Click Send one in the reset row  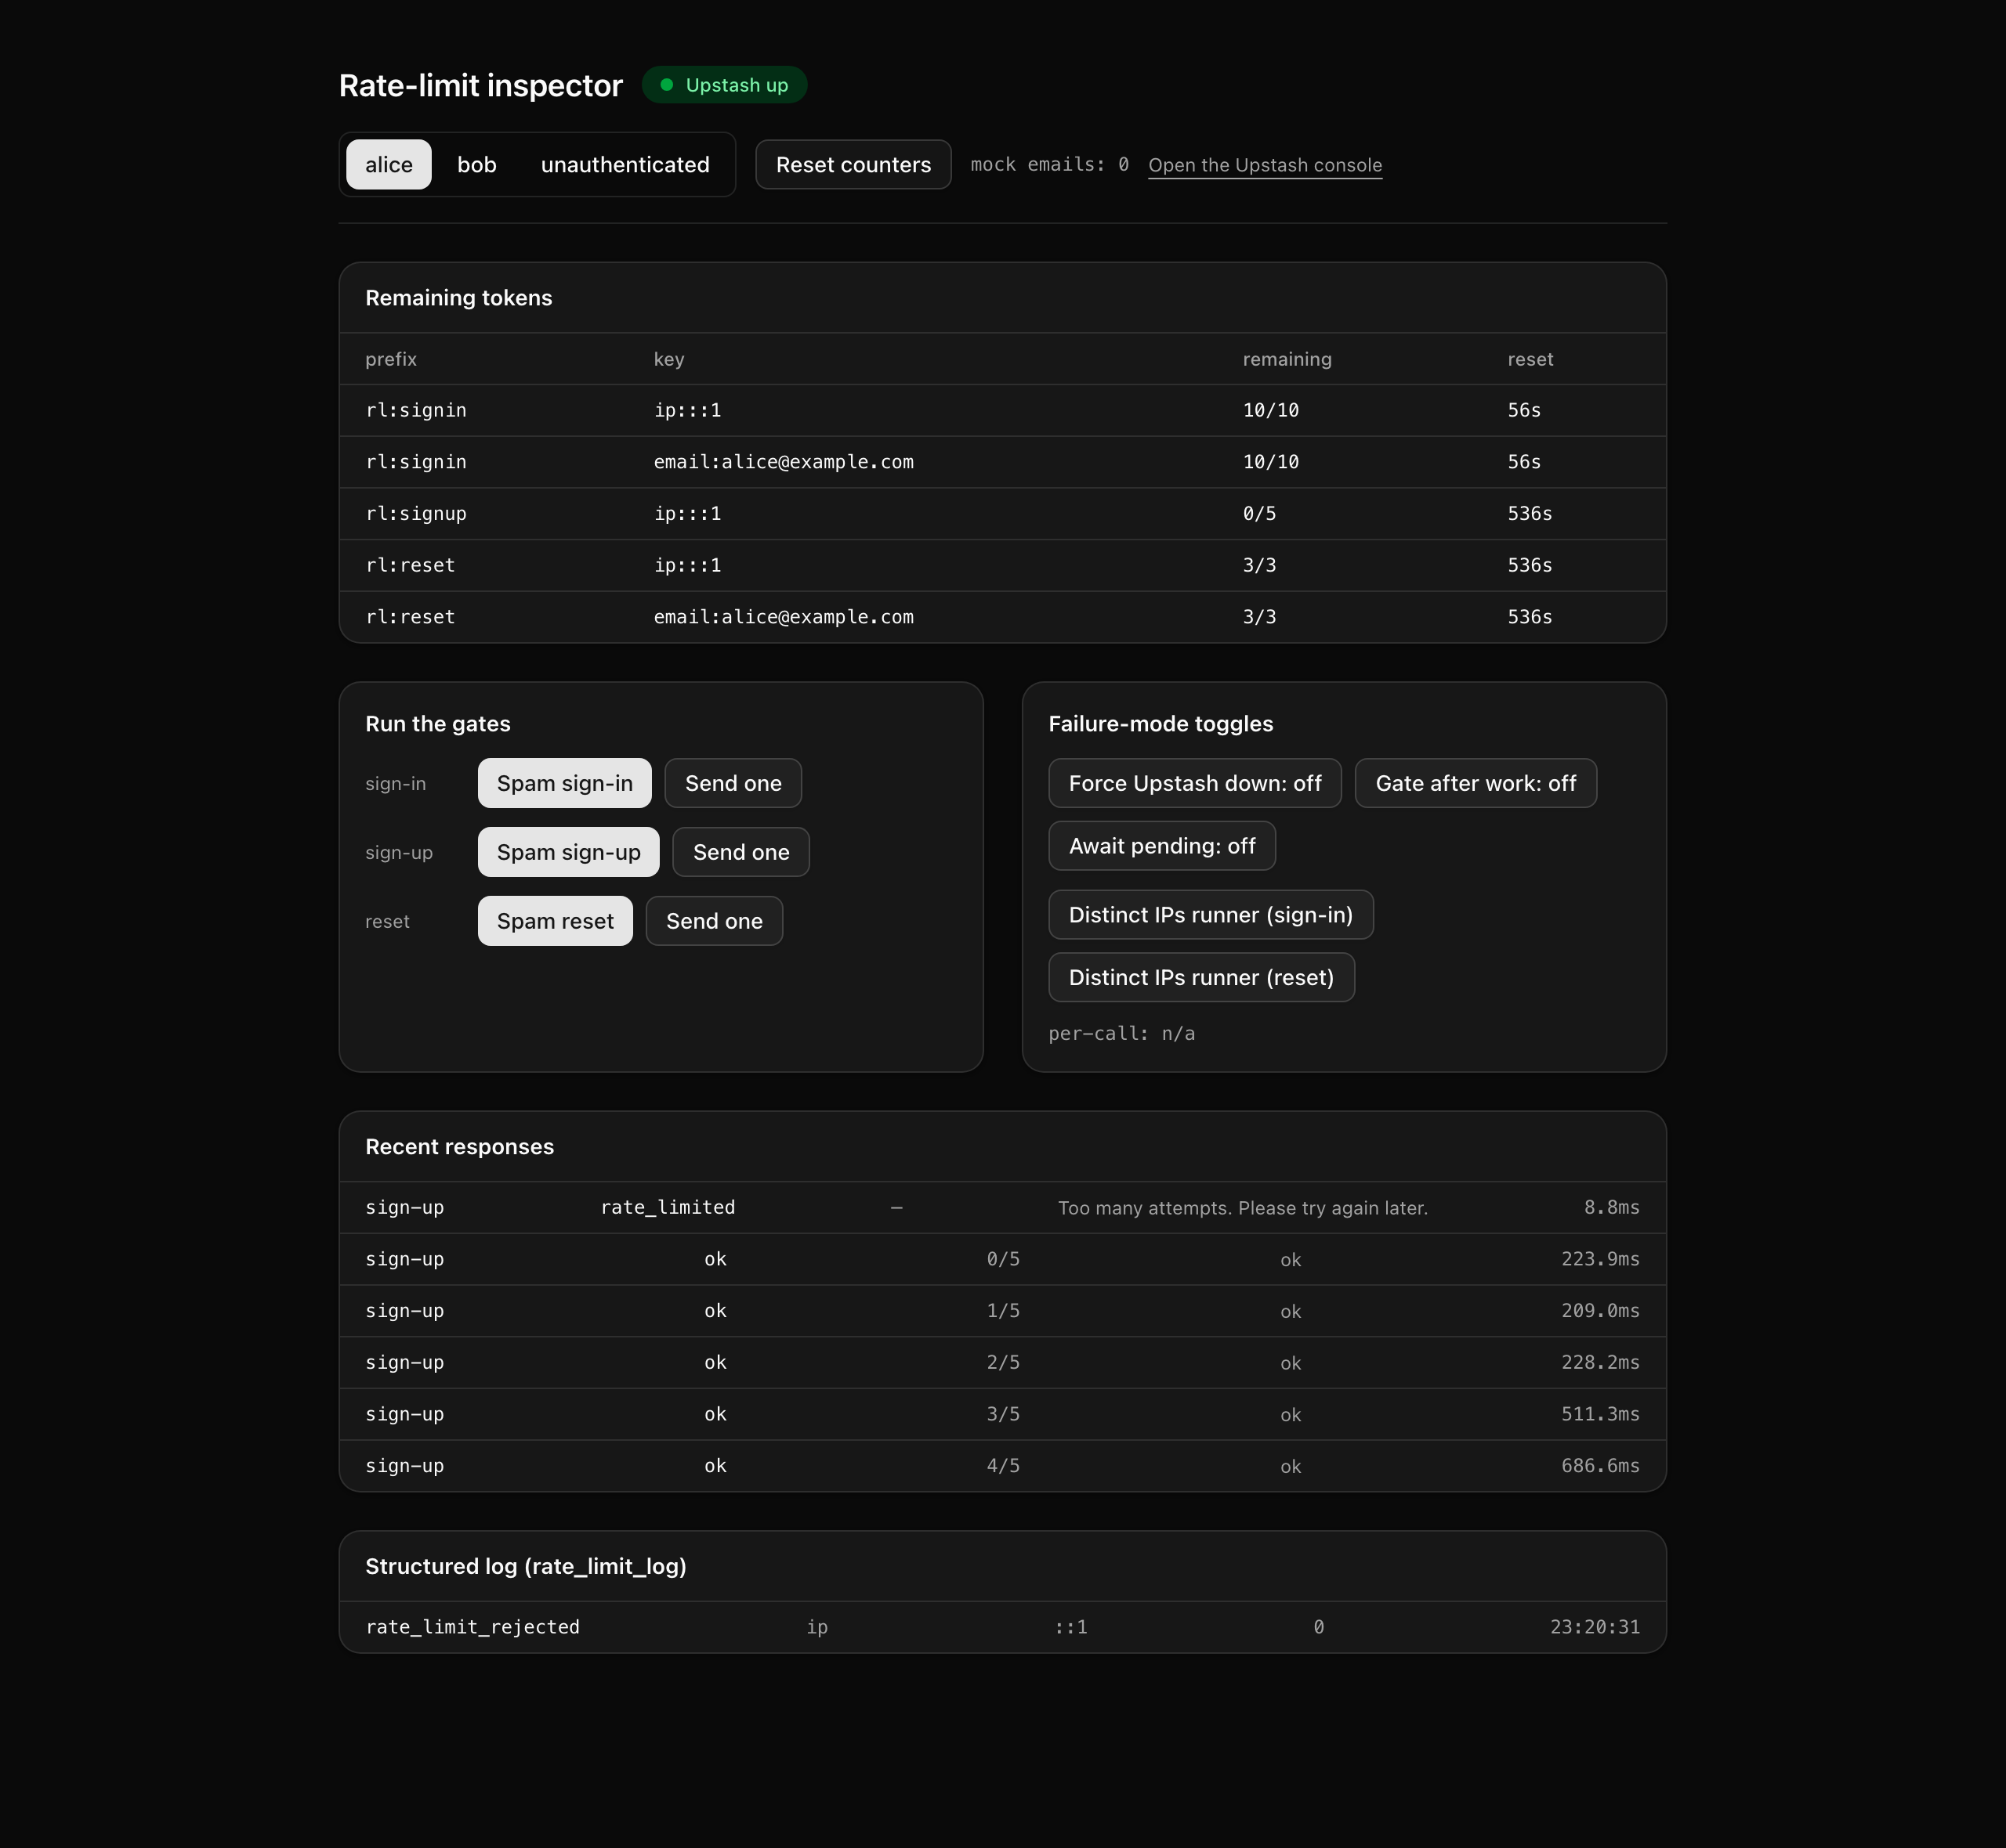click(713, 921)
